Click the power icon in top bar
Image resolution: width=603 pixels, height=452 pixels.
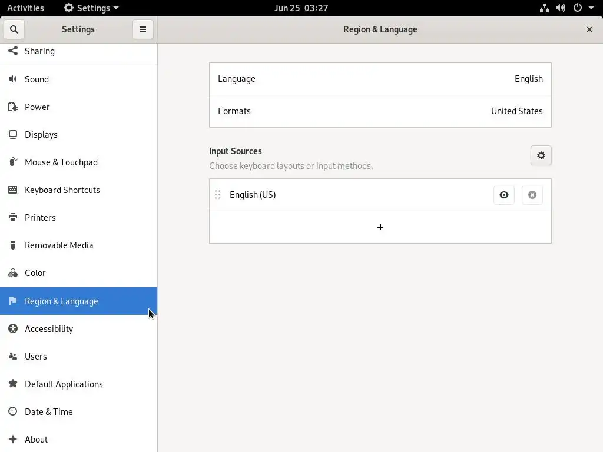point(577,8)
